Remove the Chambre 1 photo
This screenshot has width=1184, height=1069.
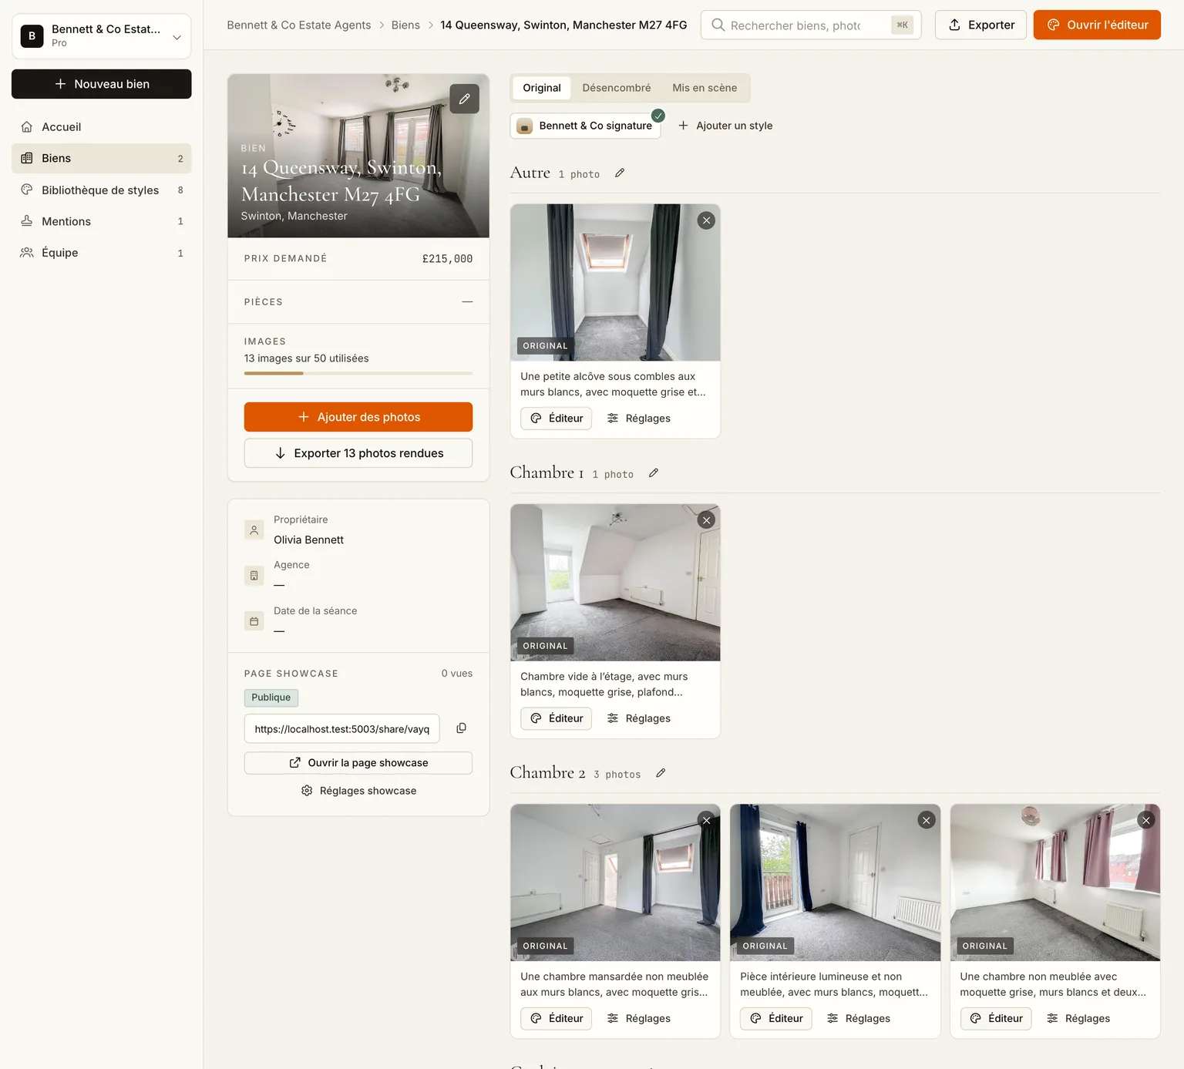click(x=706, y=520)
